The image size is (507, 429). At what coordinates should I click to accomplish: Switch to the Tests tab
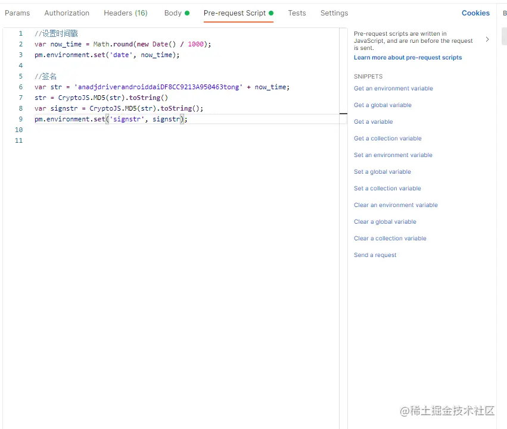297,12
